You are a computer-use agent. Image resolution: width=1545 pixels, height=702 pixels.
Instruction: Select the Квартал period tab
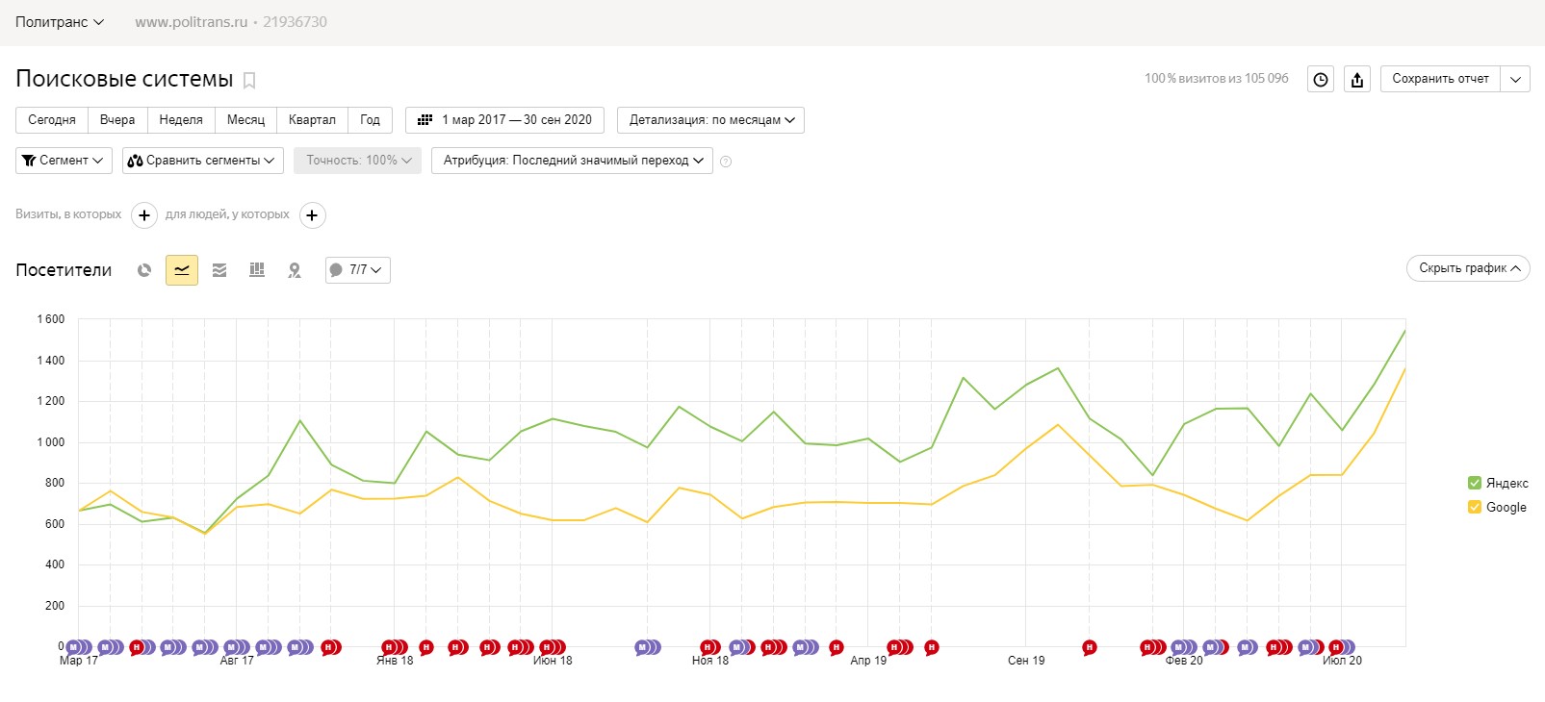point(312,120)
